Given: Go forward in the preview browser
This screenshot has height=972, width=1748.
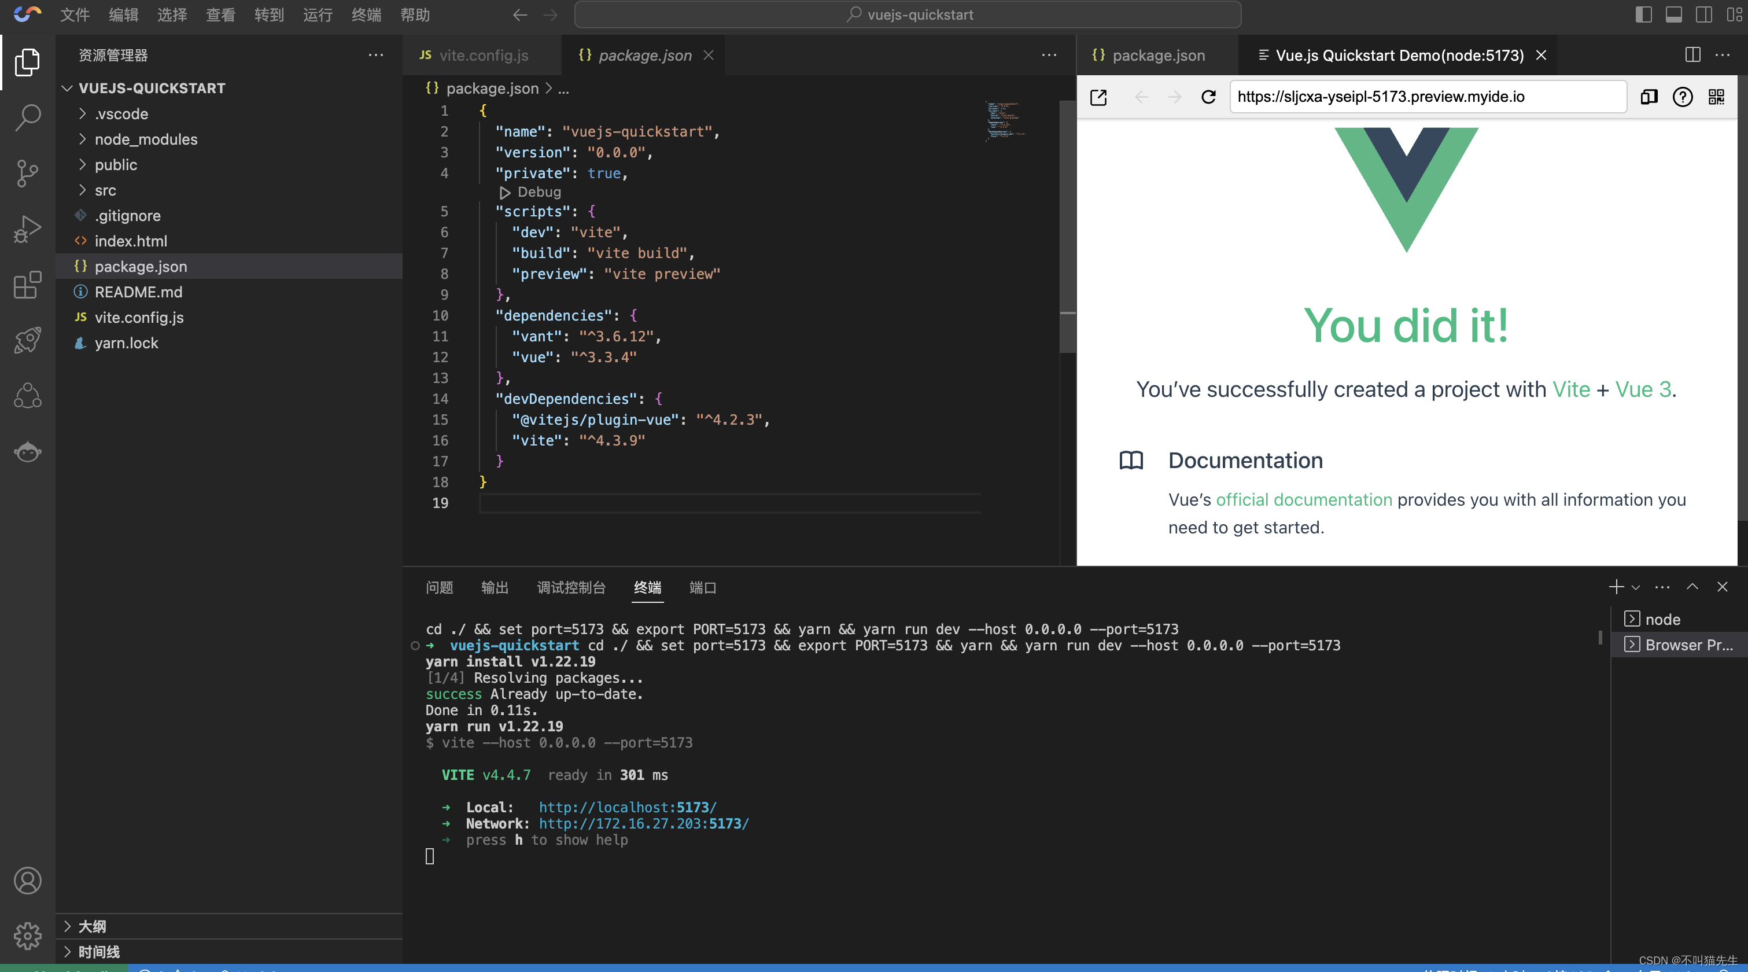Looking at the screenshot, I should click(x=1175, y=97).
